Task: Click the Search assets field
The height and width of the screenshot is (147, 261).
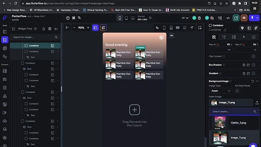Action: click(x=234, y=111)
